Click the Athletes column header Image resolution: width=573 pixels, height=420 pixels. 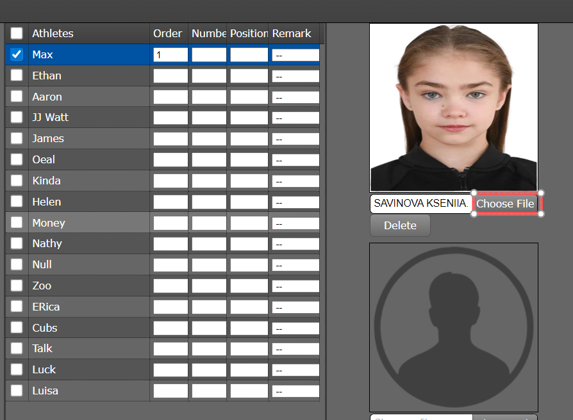[x=53, y=33]
